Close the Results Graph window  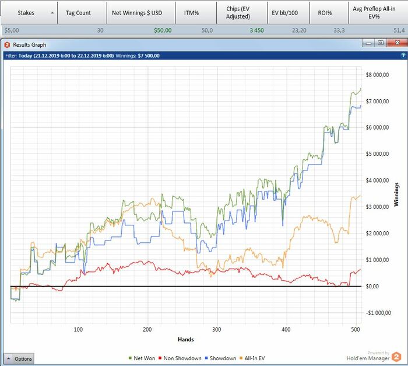(397, 43)
